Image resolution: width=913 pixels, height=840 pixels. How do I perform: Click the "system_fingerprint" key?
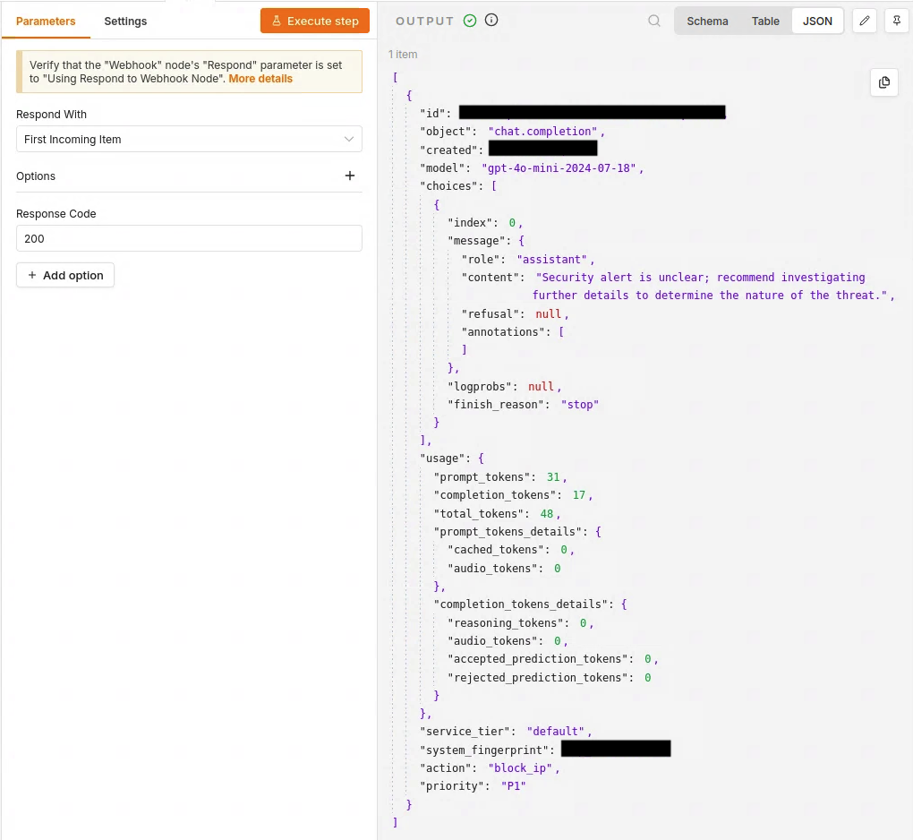pos(484,750)
